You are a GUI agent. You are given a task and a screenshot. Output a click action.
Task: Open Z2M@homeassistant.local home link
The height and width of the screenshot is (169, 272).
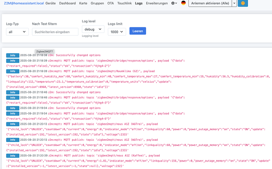(24, 3)
